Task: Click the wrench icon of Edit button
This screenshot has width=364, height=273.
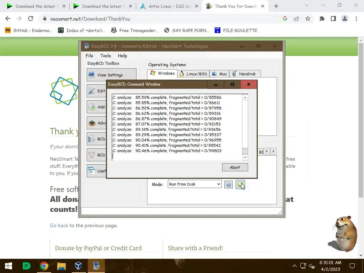Action: (92, 91)
